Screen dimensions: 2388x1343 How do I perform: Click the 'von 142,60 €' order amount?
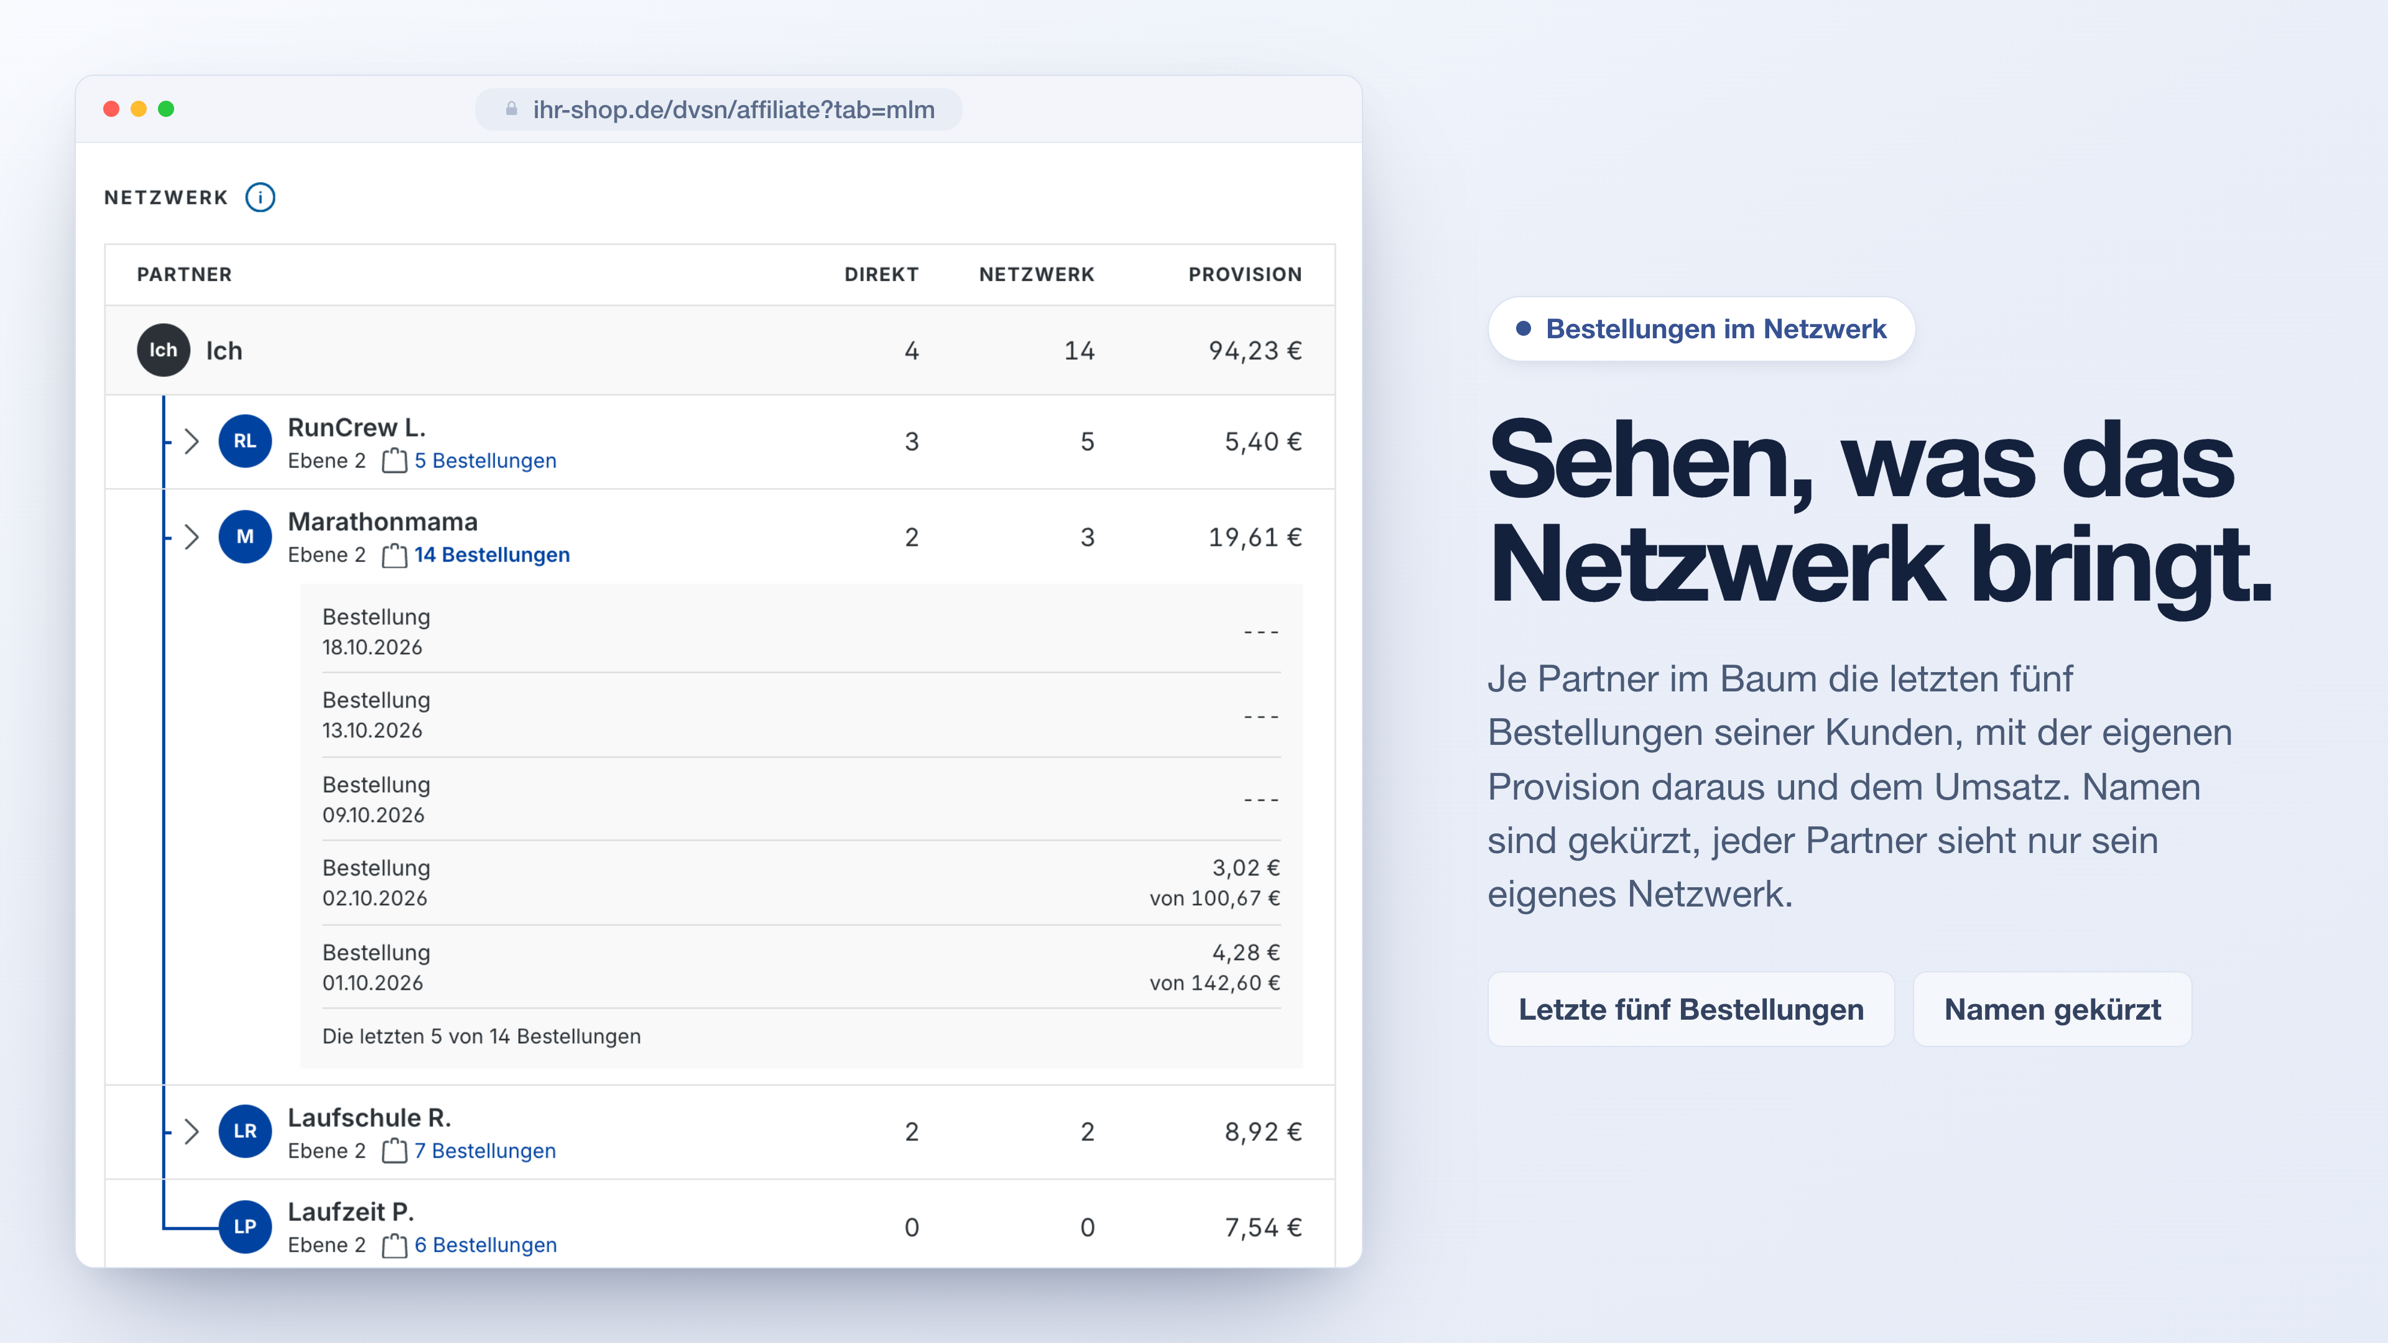tap(1215, 982)
